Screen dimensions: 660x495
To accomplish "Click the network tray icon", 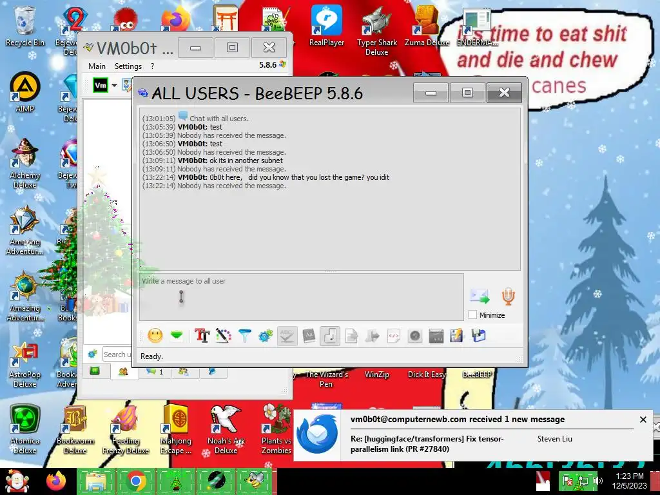I will [x=583, y=481].
